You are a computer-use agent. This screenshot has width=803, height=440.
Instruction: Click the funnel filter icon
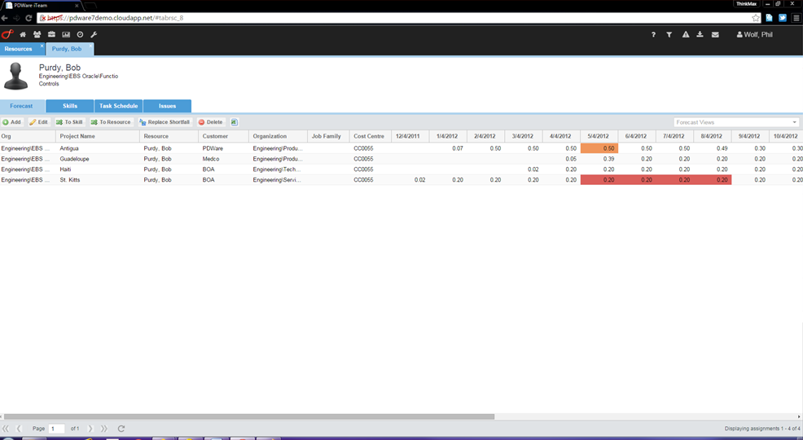[669, 35]
